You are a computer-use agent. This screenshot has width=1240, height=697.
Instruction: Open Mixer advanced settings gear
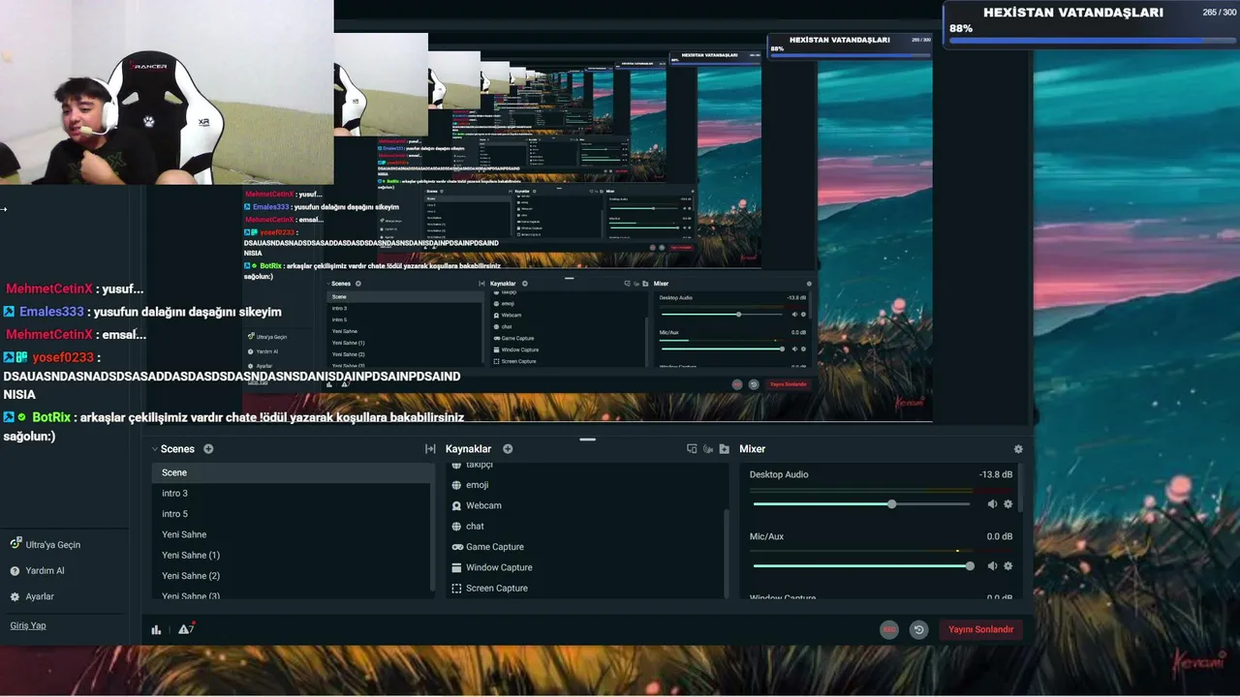pyautogui.click(x=1018, y=449)
